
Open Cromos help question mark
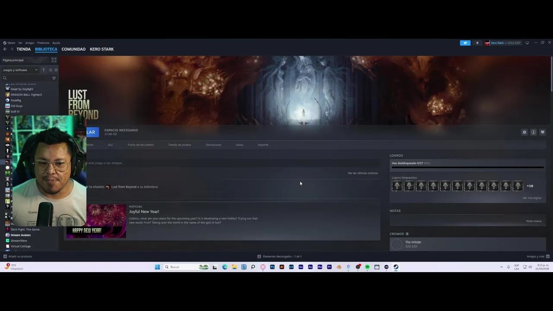pyautogui.click(x=407, y=234)
